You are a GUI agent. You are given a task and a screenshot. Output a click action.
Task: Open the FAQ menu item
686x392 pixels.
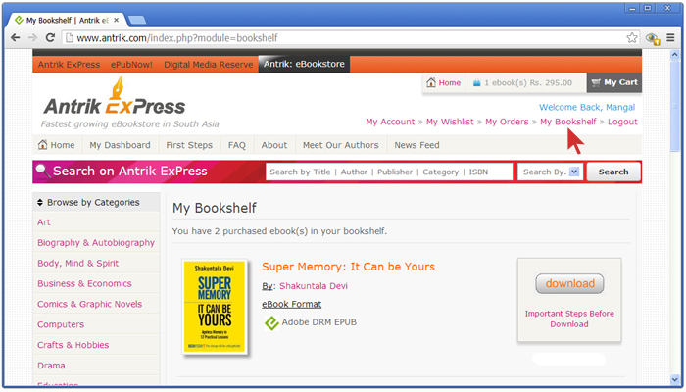click(237, 145)
